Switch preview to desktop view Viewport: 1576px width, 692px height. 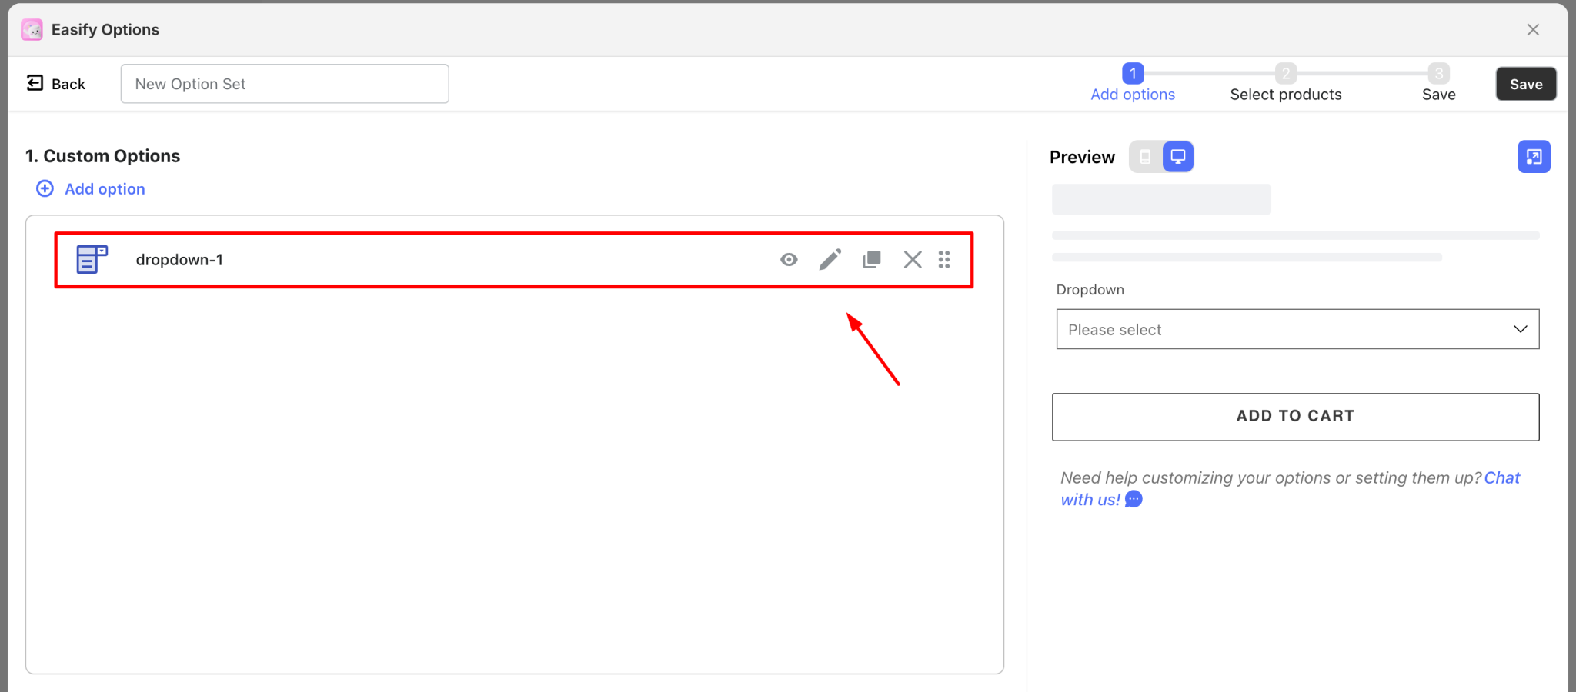pyautogui.click(x=1177, y=156)
